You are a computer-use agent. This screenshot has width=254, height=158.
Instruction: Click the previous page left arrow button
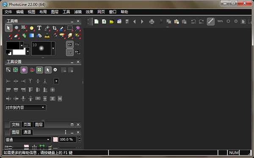click(134, 22)
